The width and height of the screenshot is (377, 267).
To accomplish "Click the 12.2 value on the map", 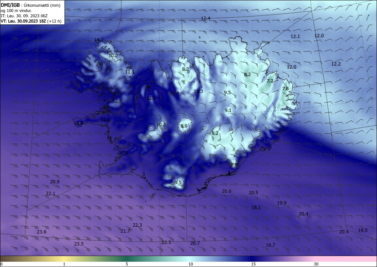I will [x=336, y=64].
